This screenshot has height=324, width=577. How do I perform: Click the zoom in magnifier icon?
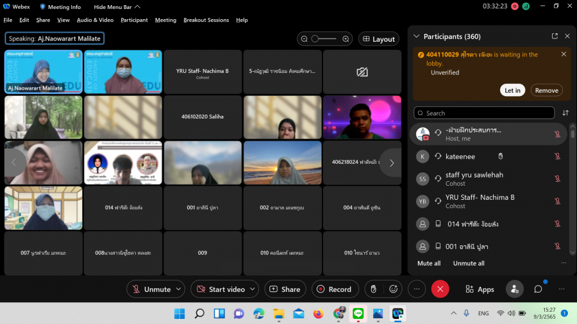[x=346, y=39]
